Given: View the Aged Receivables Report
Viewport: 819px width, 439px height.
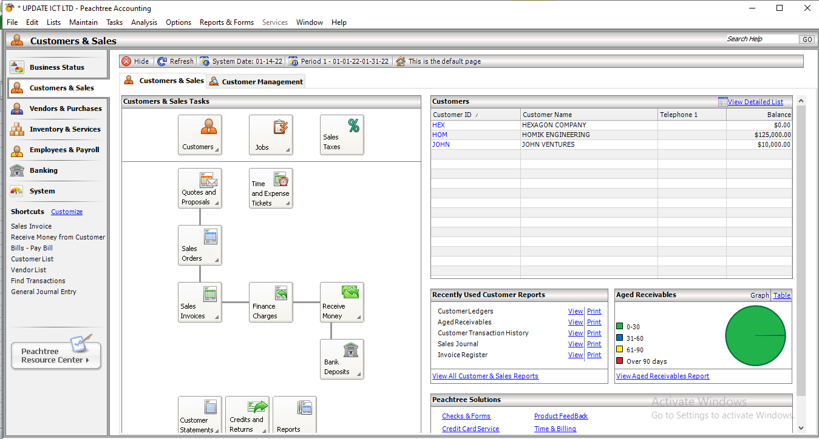Looking at the screenshot, I should point(662,376).
